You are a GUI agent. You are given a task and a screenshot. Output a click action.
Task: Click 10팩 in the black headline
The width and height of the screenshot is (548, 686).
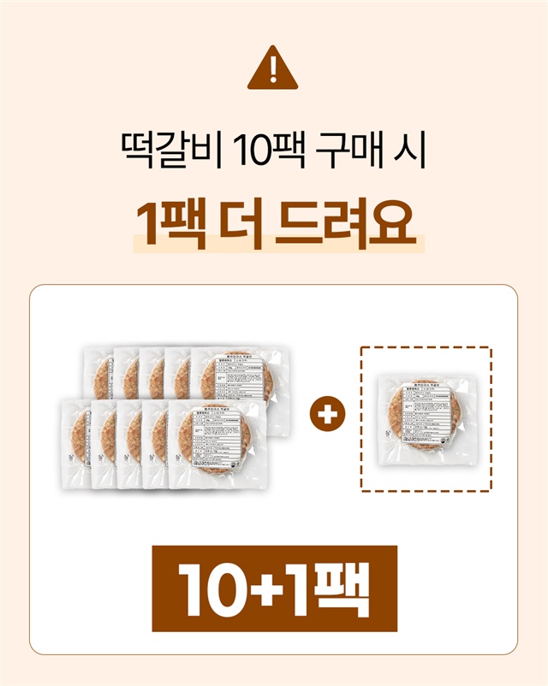(269, 150)
